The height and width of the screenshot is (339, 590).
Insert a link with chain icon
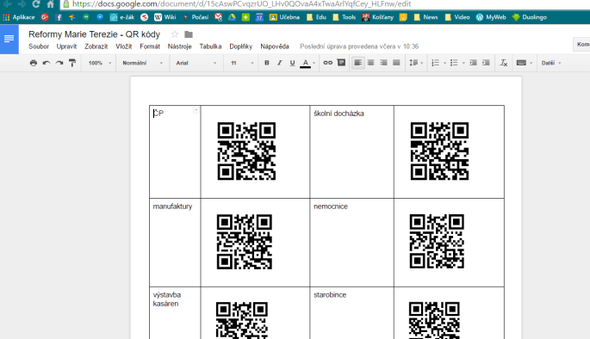[x=328, y=63]
